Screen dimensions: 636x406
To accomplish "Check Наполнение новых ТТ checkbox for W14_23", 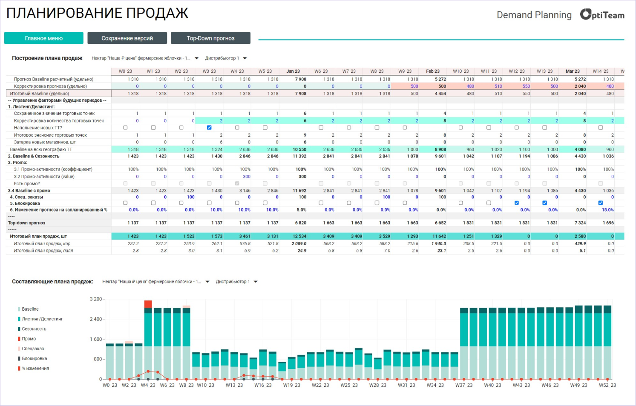I will coord(601,128).
